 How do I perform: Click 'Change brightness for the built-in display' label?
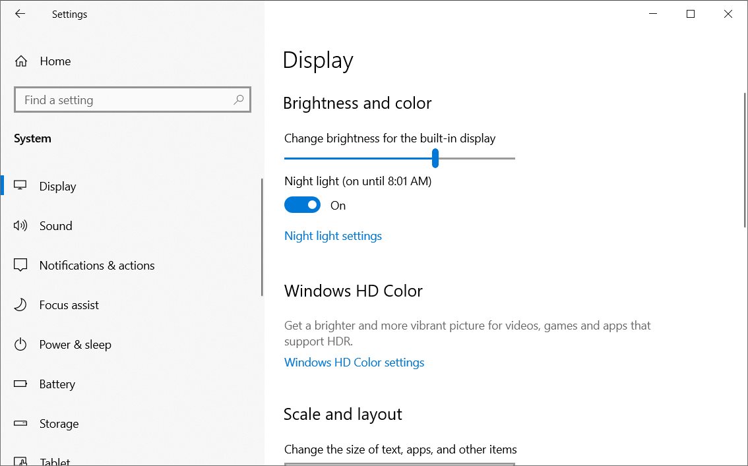(x=390, y=138)
